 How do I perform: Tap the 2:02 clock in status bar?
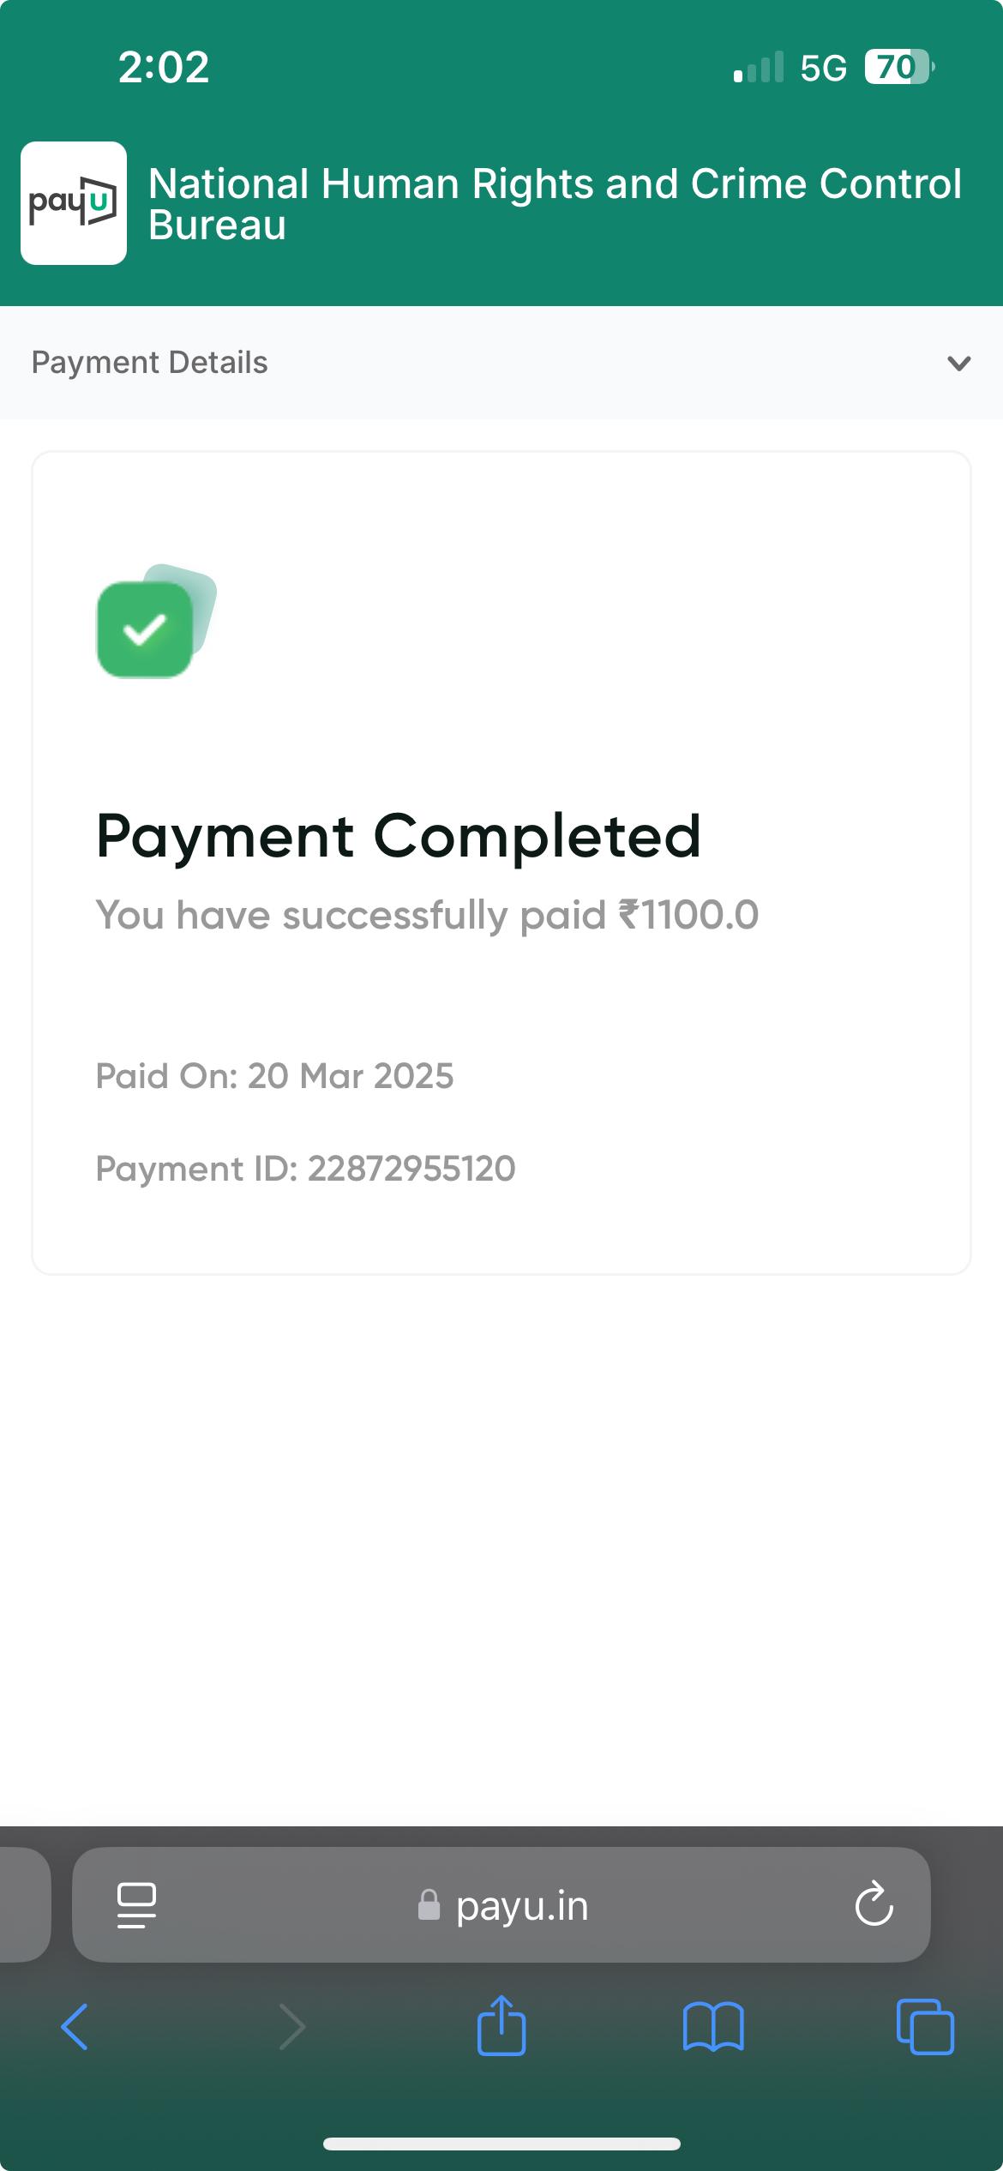(x=164, y=67)
